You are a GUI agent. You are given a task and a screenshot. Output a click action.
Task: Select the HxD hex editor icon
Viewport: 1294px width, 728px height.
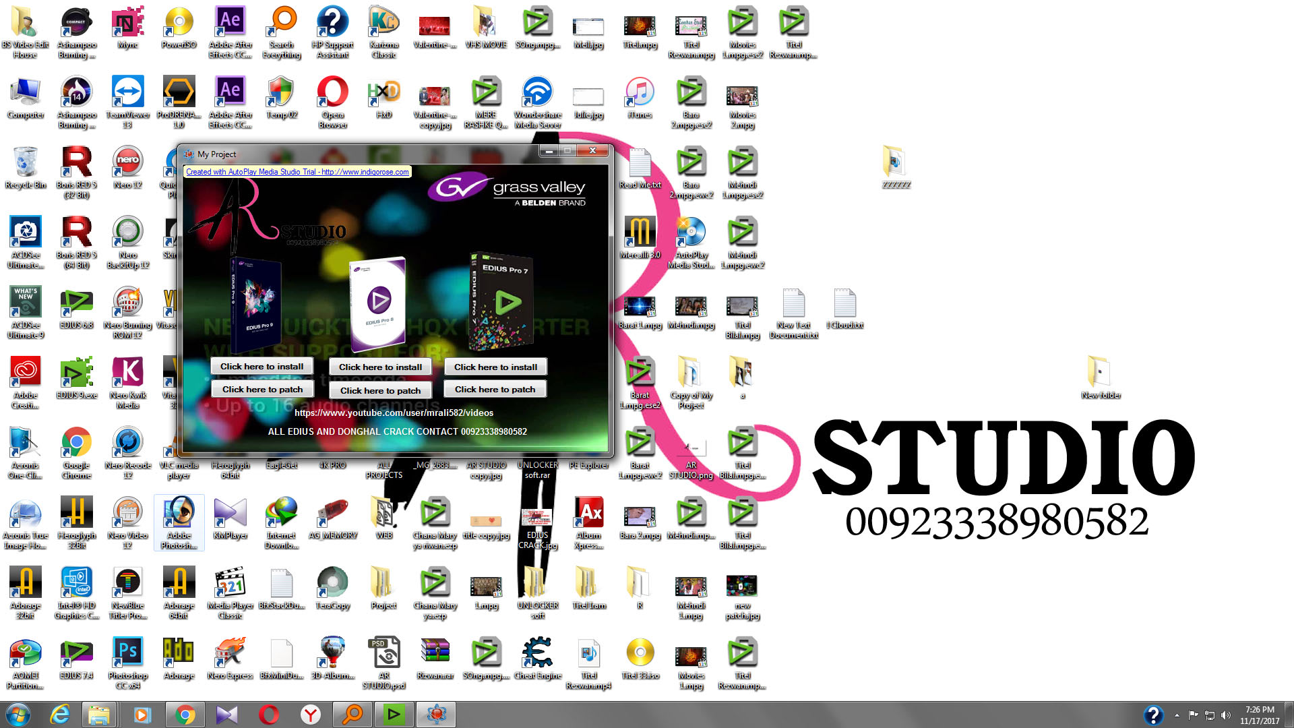pos(384,99)
